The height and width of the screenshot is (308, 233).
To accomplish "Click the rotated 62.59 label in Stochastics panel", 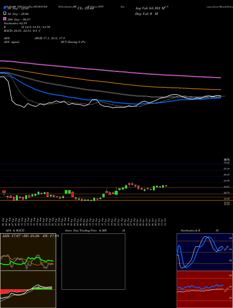I will tap(226, 248).
